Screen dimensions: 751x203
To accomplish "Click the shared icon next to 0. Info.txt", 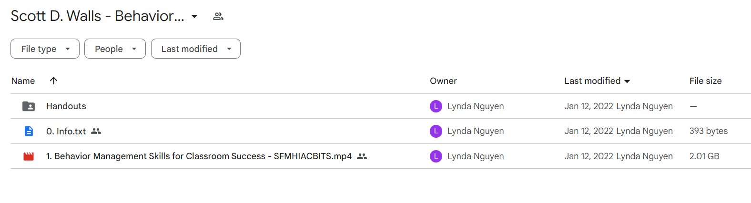I will pyautogui.click(x=96, y=131).
